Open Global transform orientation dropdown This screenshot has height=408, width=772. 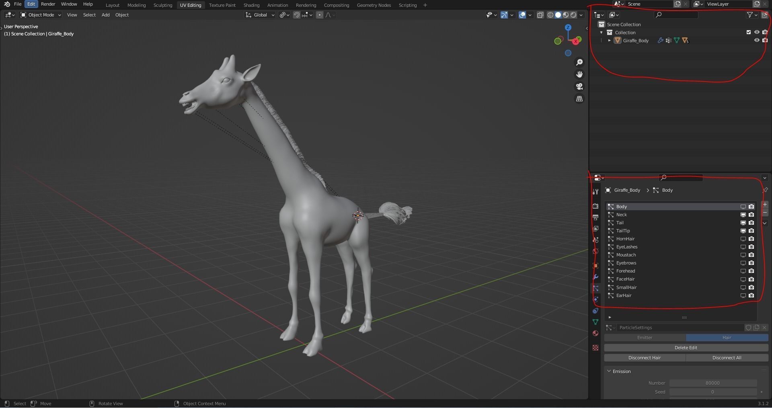260,15
